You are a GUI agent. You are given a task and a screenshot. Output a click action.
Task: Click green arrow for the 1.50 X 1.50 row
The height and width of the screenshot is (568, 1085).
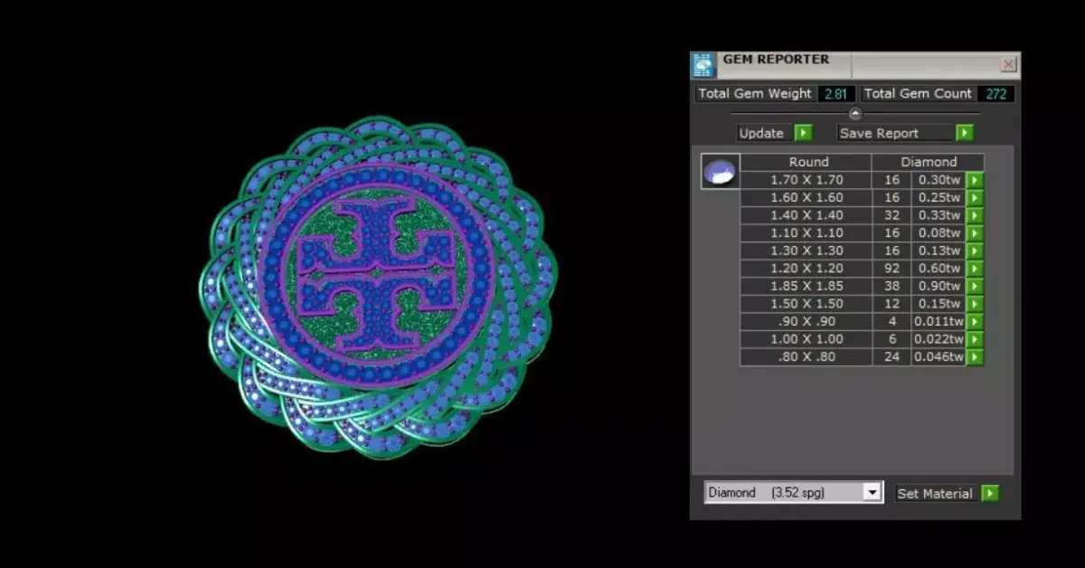[x=974, y=304]
